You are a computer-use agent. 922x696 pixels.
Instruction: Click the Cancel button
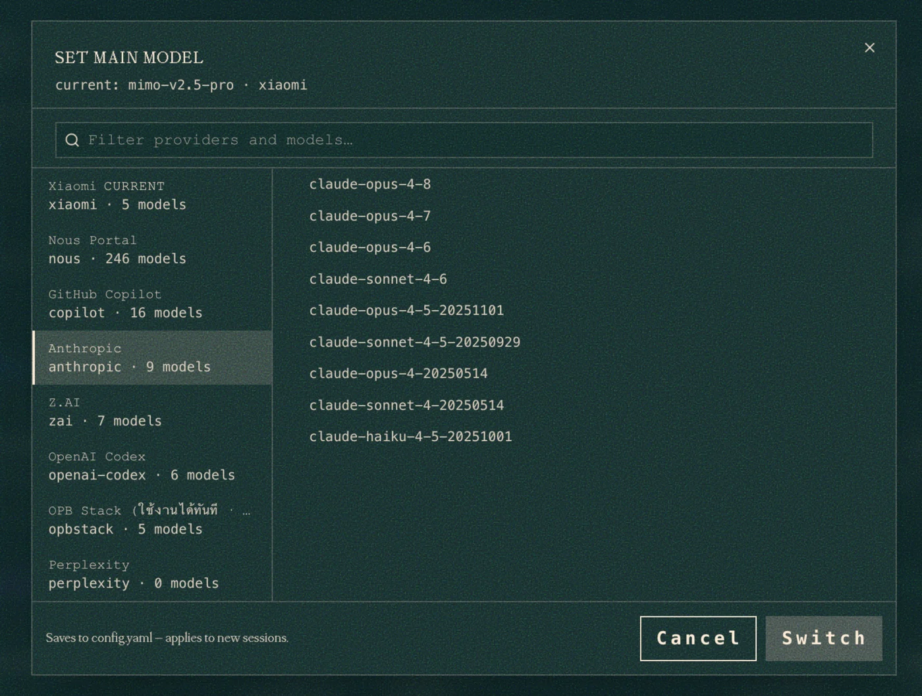click(x=698, y=638)
